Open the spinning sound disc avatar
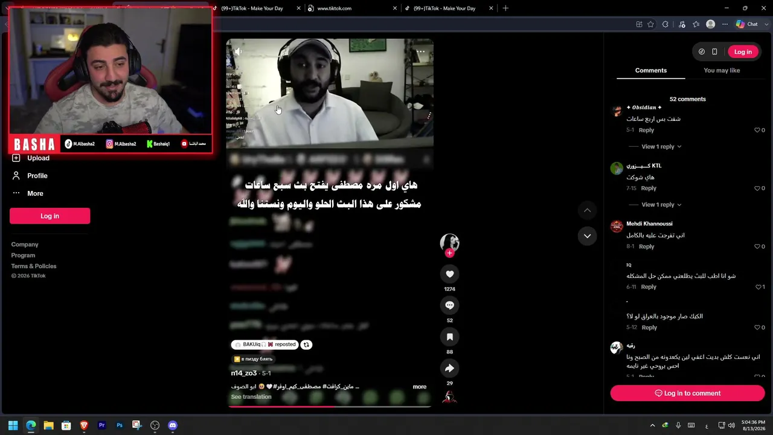This screenshot has width=773, height=435. pos(449,397)
